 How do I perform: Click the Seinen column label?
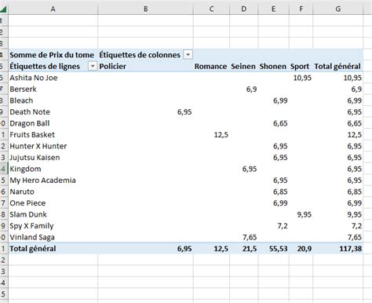243,67
